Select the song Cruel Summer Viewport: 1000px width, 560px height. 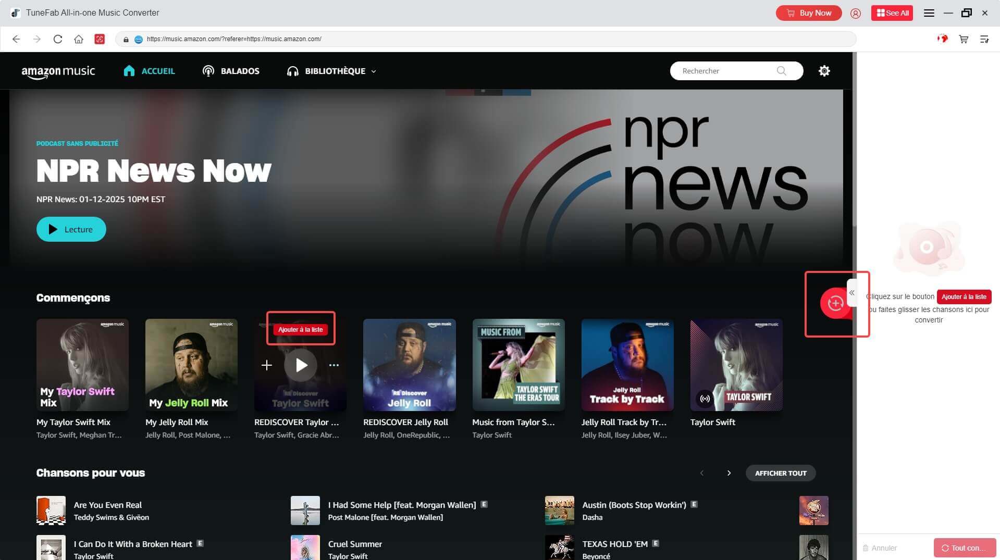tap(355, 544)
